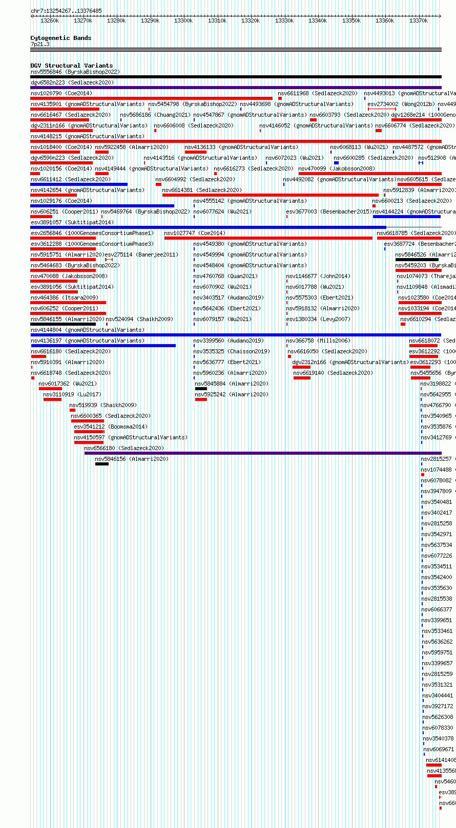Select nsv3403517 (Audano2019) label
Screen dimensions: 456x828
tap(229, 298)
